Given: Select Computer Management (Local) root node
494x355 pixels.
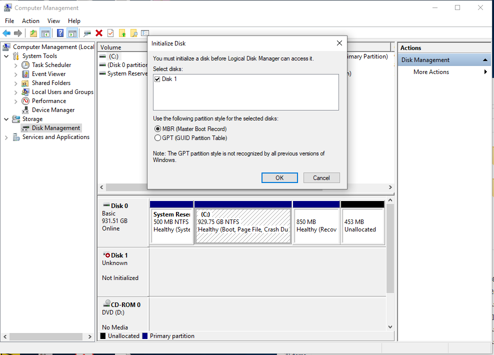Looking at the screenshot, I should (x=53, y=47).
